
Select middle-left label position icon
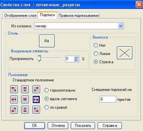(x=14, y=99)
